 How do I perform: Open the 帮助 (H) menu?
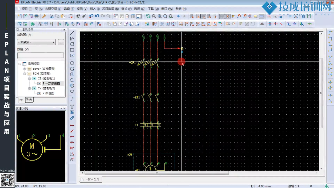click(x=181, y=9)
